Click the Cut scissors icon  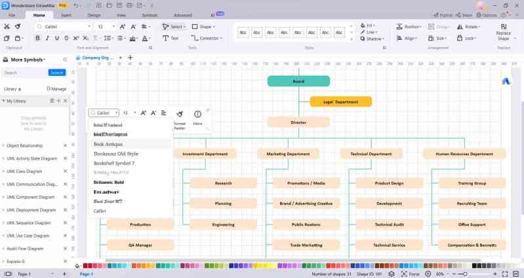coord(7,26)
